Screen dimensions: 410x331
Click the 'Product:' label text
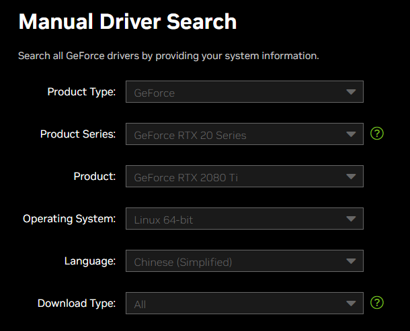click(95, 177)
